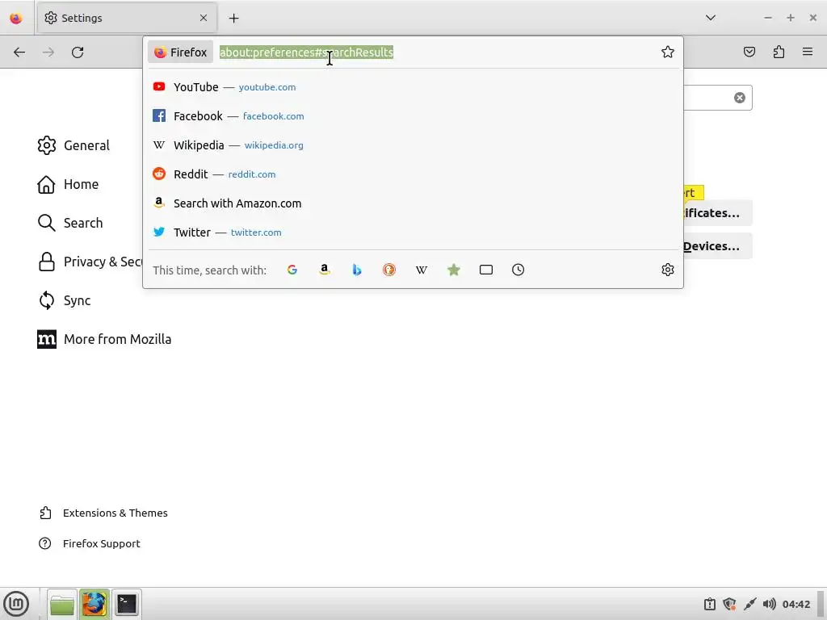Select the Wikipedia suggestion
Image resolution: width=827 pixels, height=620 pixels.
click(413, 145)
